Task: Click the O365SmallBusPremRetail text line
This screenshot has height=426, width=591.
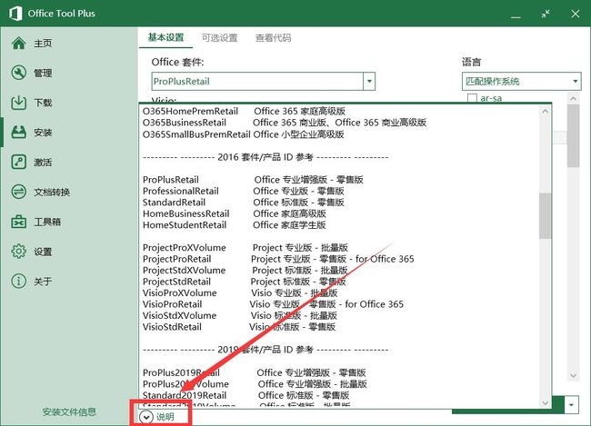Action: pos(243,134)
